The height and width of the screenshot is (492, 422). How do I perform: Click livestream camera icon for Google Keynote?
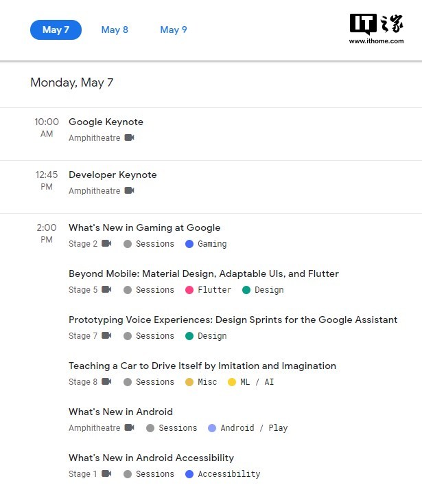130,137
